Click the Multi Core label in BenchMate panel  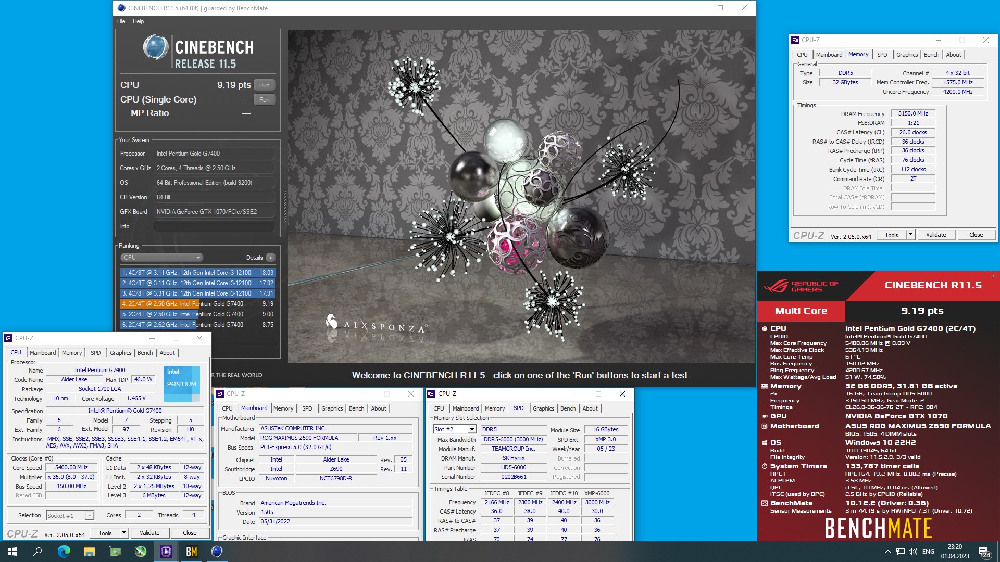click(801, 311)
